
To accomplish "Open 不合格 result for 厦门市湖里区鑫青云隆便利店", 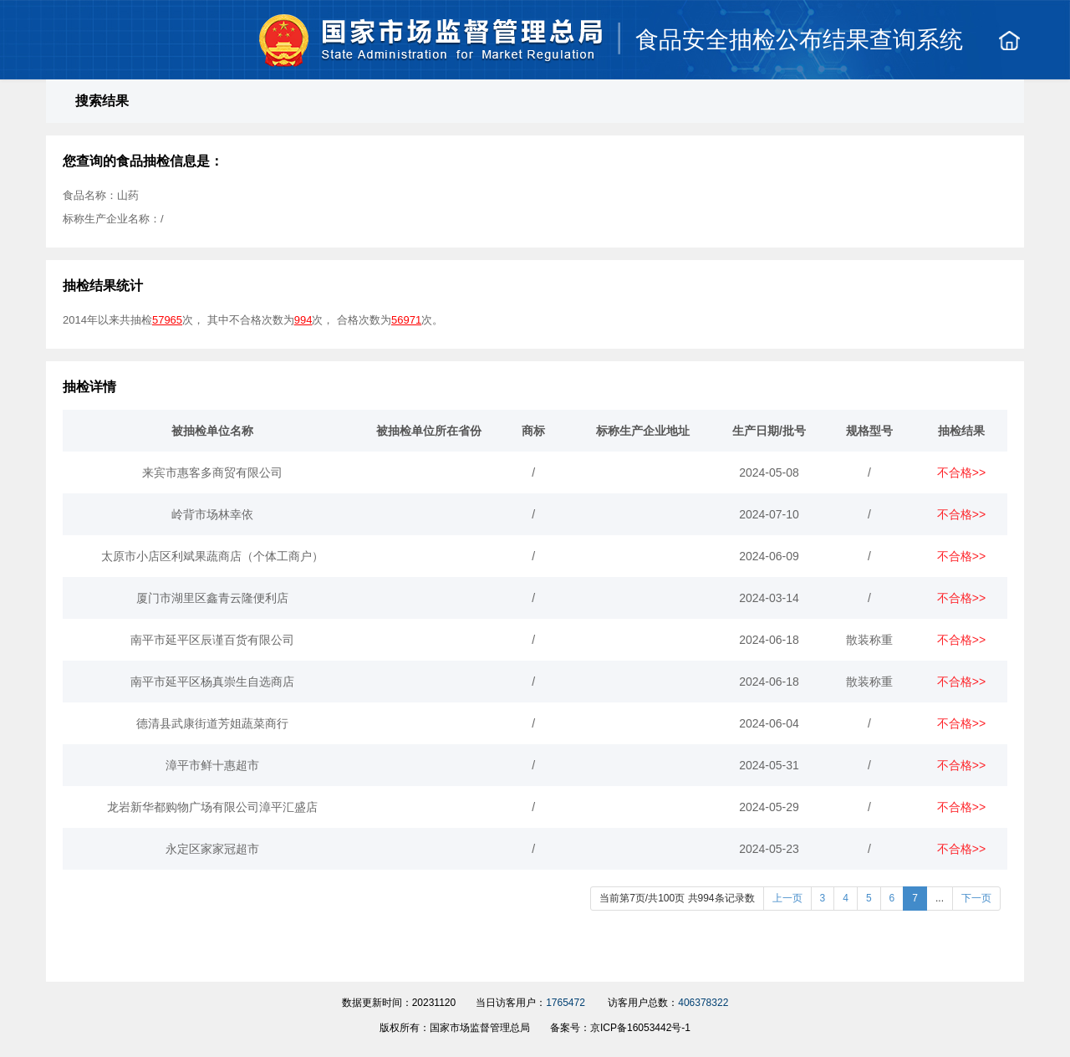I will pyautogui.click(x=961, y=598).
